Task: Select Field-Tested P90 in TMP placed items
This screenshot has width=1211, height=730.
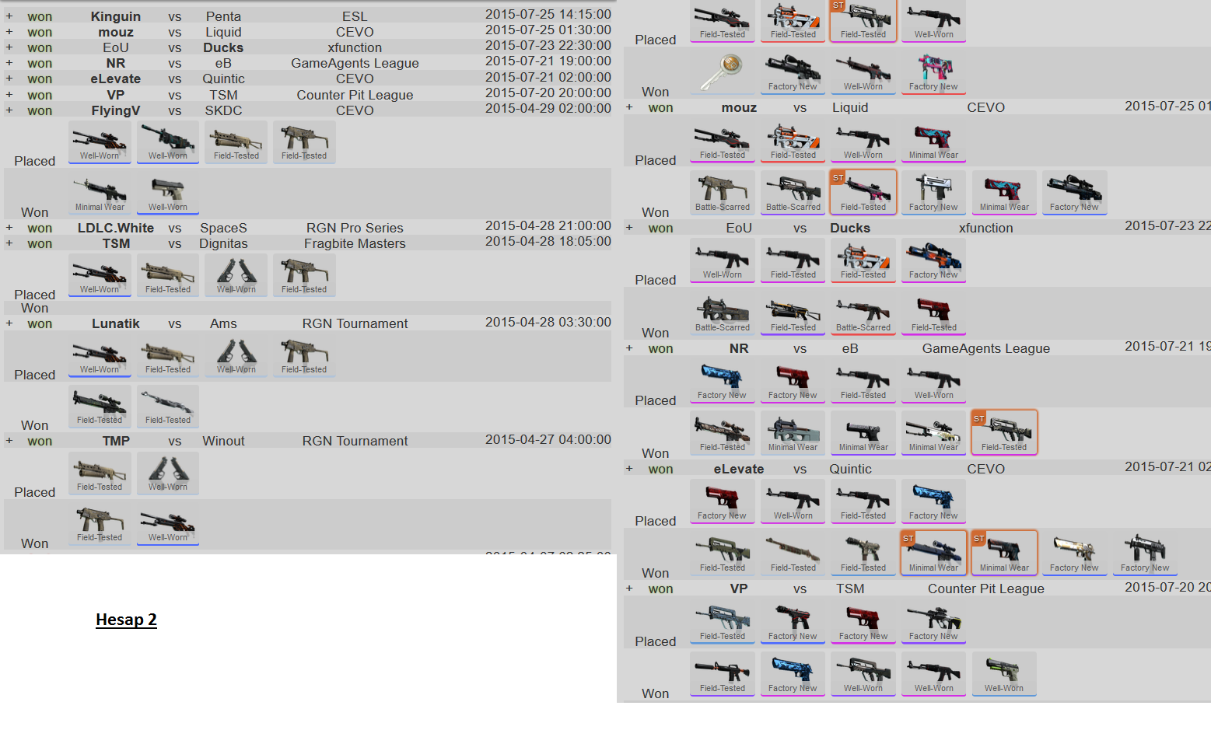Action: [100, 473]
